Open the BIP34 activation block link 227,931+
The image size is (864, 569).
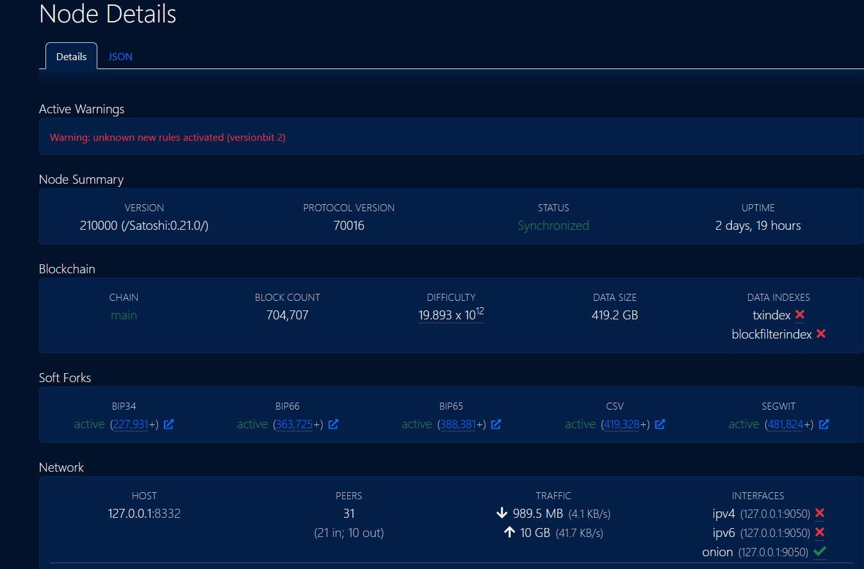point(130,424)
